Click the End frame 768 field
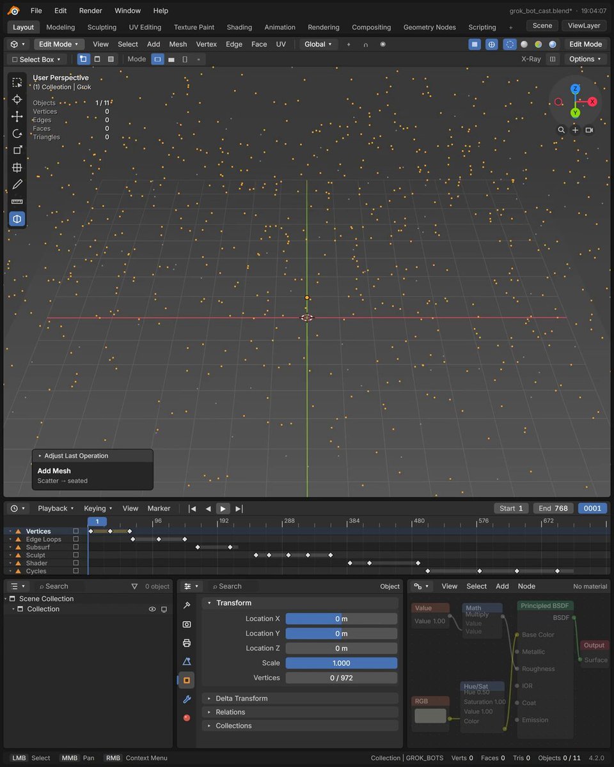The image size is (614, 767). pyautogui.click(x=553, y=508)
